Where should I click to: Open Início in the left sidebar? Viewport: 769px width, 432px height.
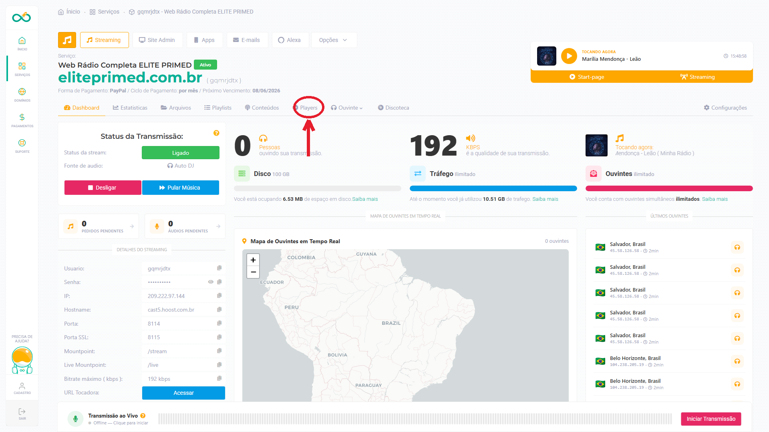pyautogui.click(x=22, y=44)
